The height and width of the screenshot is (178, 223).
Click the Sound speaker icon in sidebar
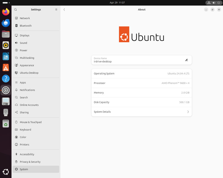pos(16,43)
